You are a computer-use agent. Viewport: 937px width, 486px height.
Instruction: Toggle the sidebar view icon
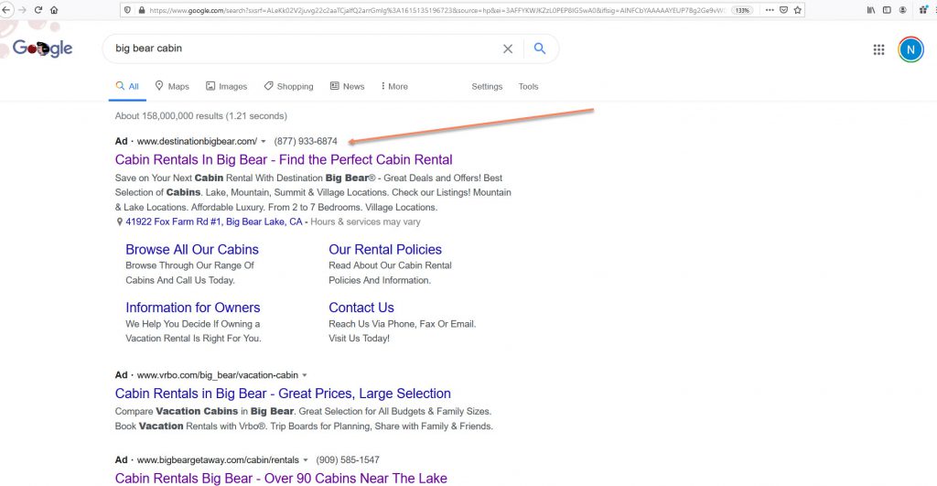[887, 10]
